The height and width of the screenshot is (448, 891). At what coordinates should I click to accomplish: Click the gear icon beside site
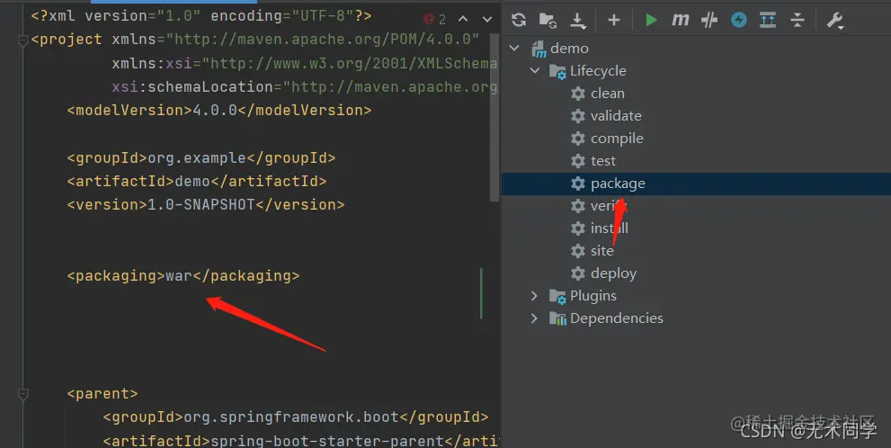(578, 251)
